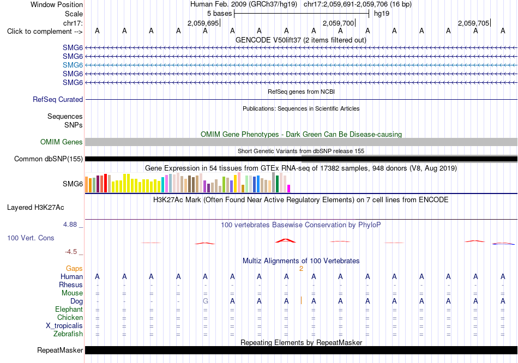Click the 4.88 PhyloP upper scale value
Viewport: 518px width, 363px height.
click(70, 225)
